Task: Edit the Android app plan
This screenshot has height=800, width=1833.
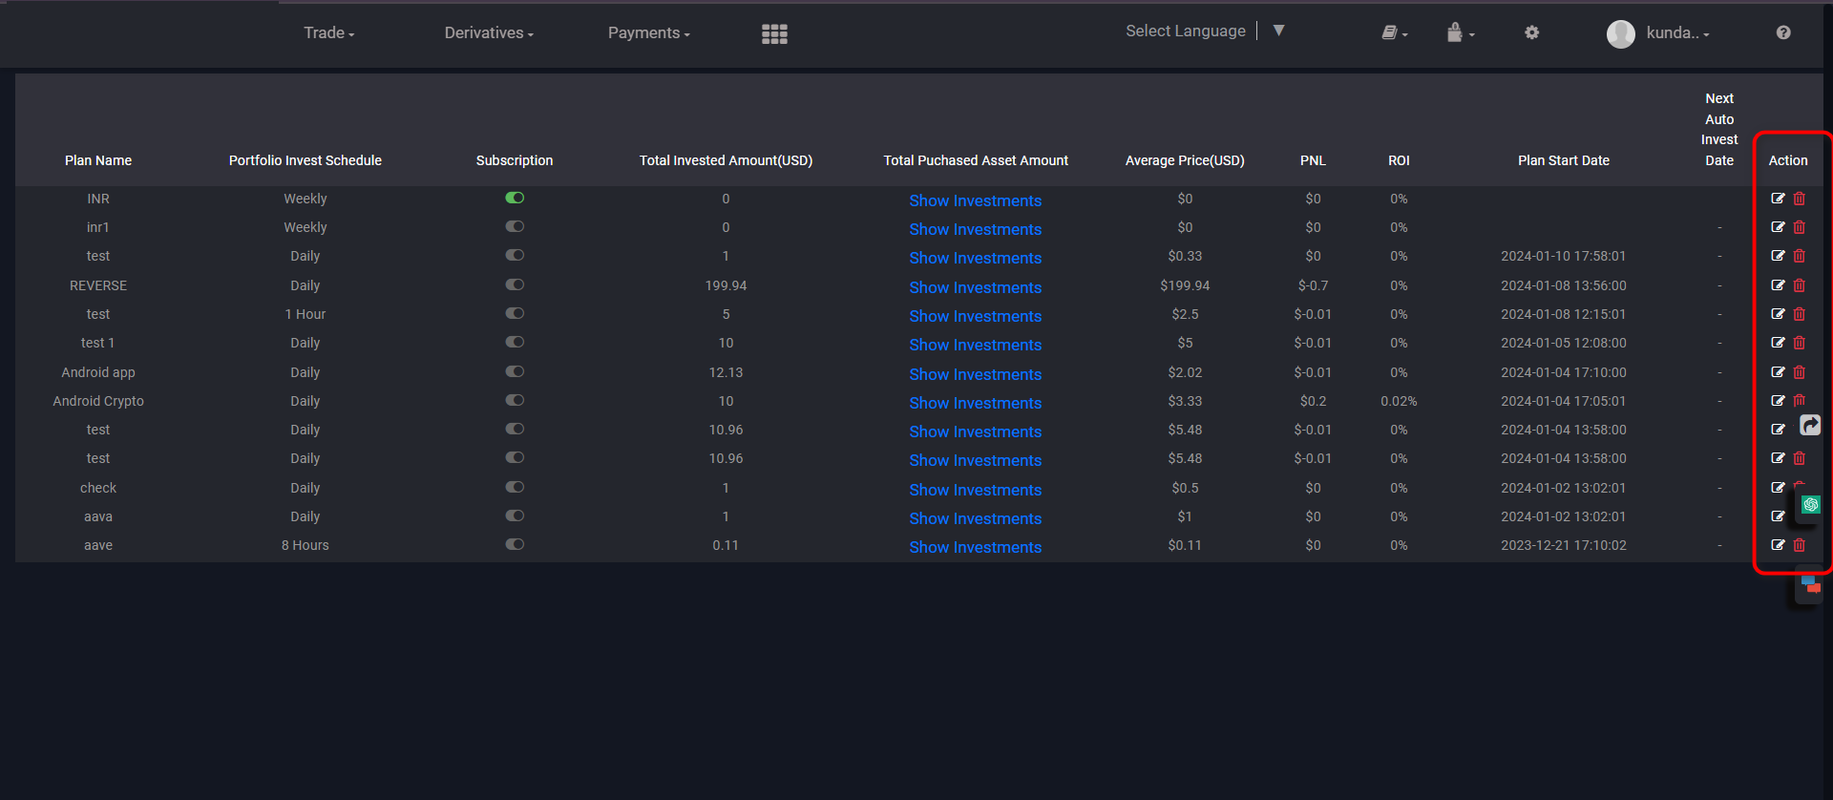Action: (1778, 372)
